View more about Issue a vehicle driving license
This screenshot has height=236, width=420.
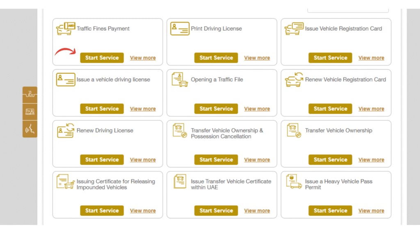[143, 109]
